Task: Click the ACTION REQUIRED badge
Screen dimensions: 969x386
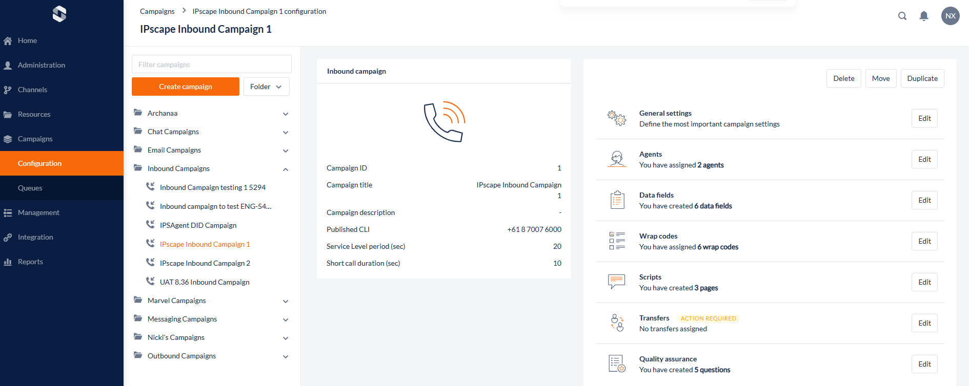Action: click(708, 318)
